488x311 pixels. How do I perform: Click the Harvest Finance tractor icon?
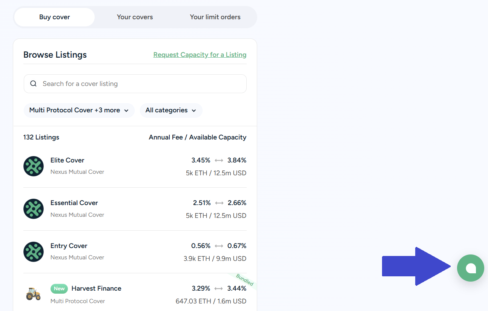(x=34, y=294)
